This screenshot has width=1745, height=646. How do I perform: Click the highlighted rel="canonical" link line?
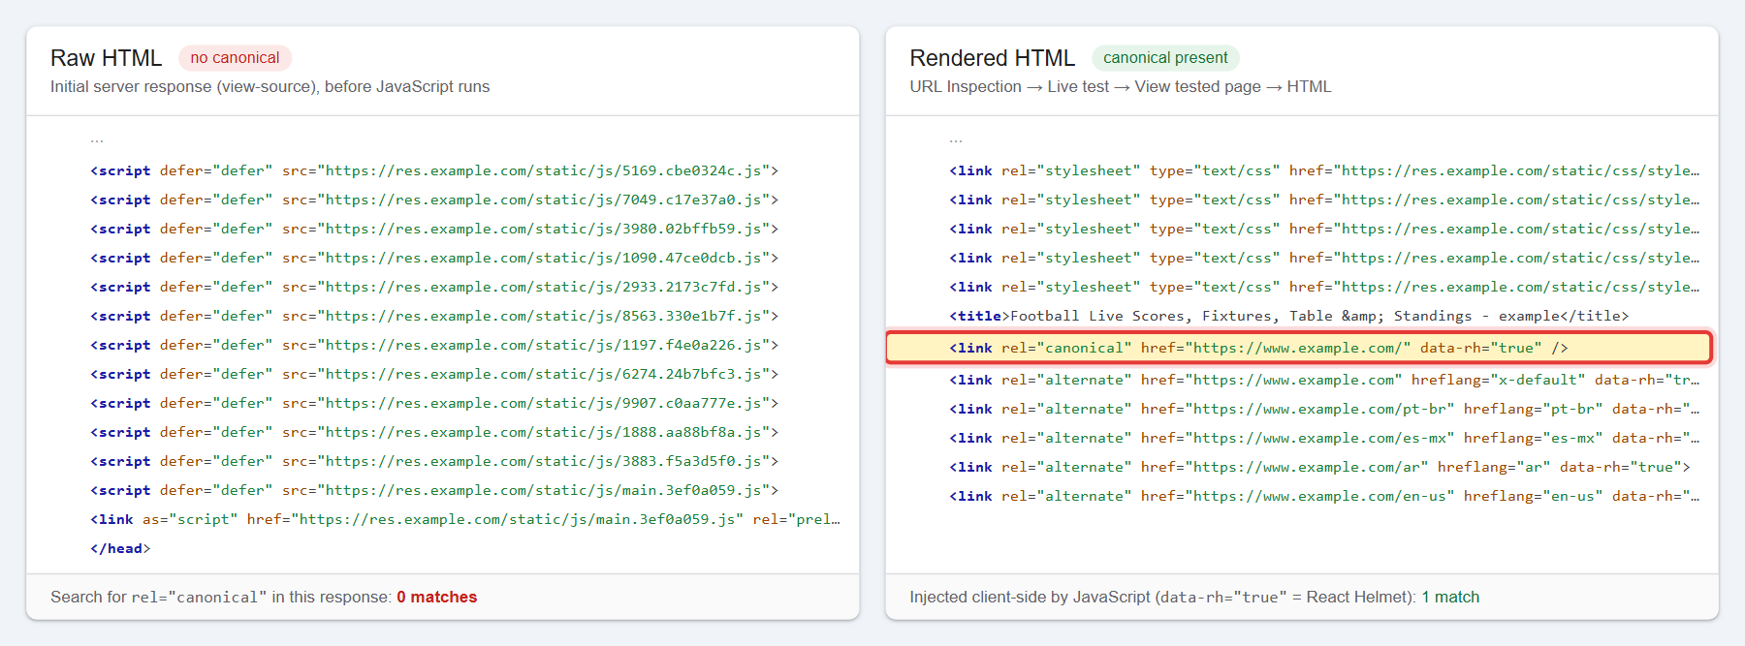[x=1299, y=348]
